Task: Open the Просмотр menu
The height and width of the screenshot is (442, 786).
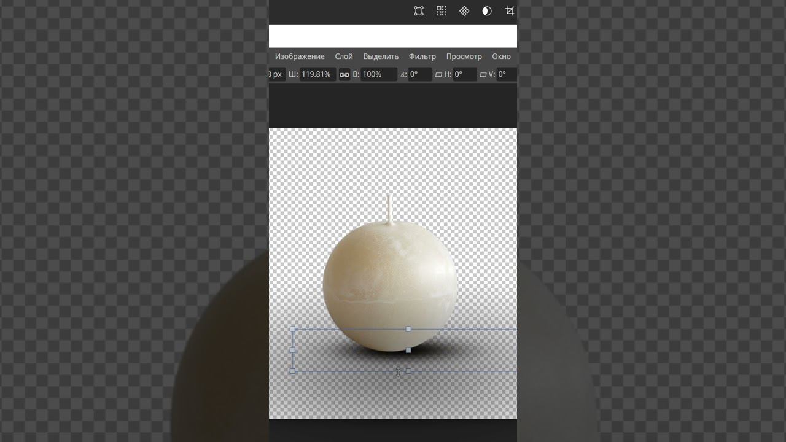Action: tap(464, 56)
